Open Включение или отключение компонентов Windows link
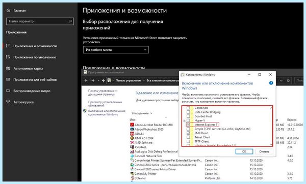Image resolution: width=306 pixels, height=184 pixels. tap(107, 113)
